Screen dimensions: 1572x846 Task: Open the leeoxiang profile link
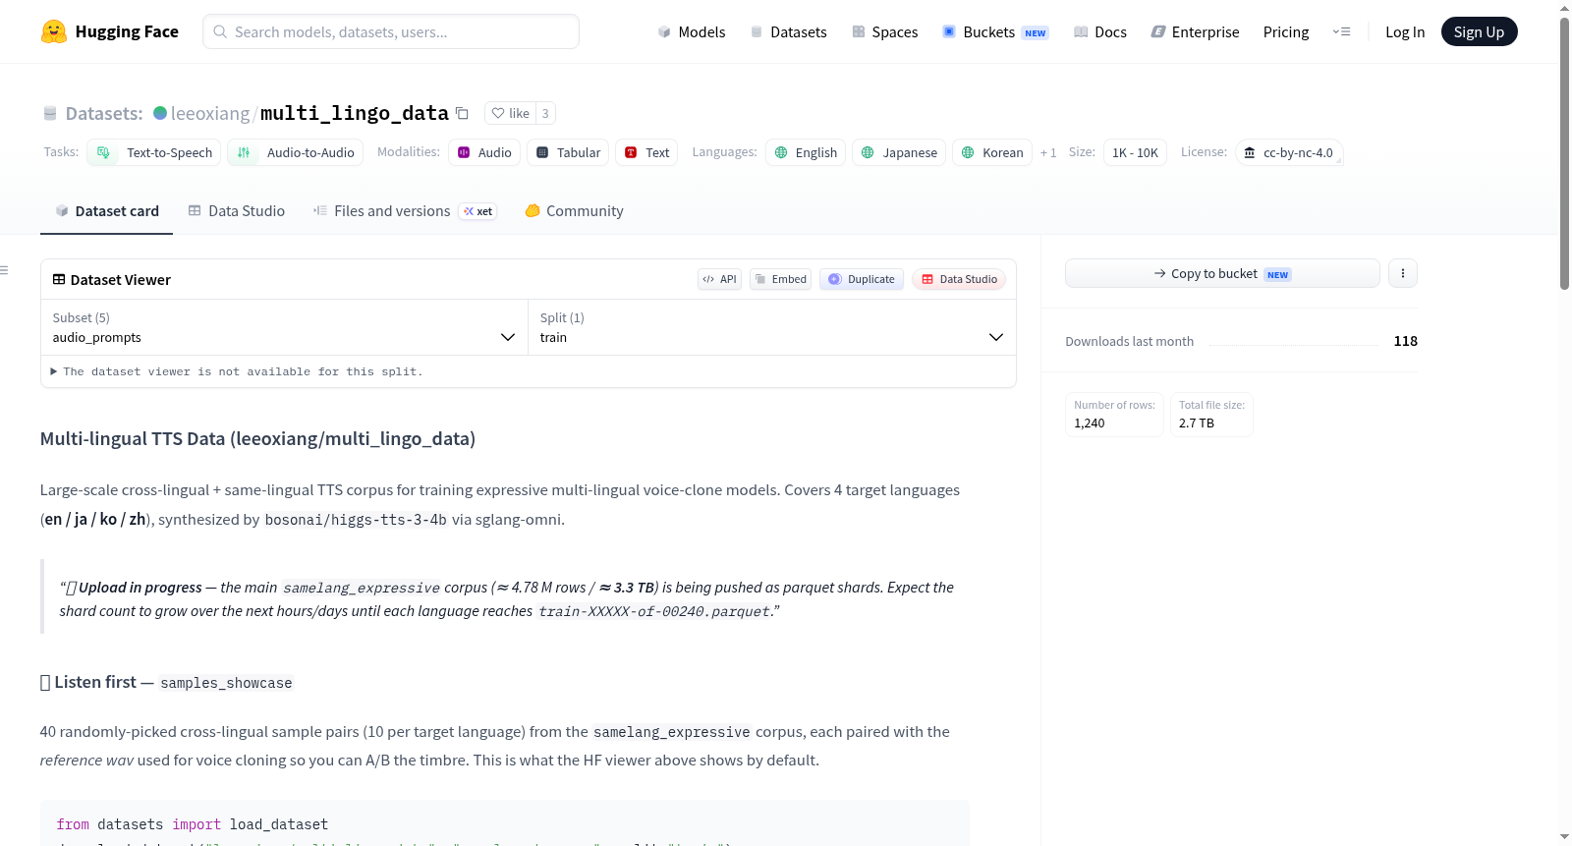coord(210,113)
